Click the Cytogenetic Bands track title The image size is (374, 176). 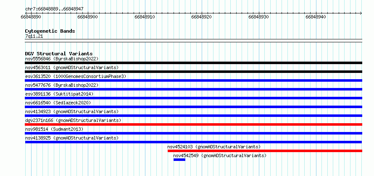[50, 31]
